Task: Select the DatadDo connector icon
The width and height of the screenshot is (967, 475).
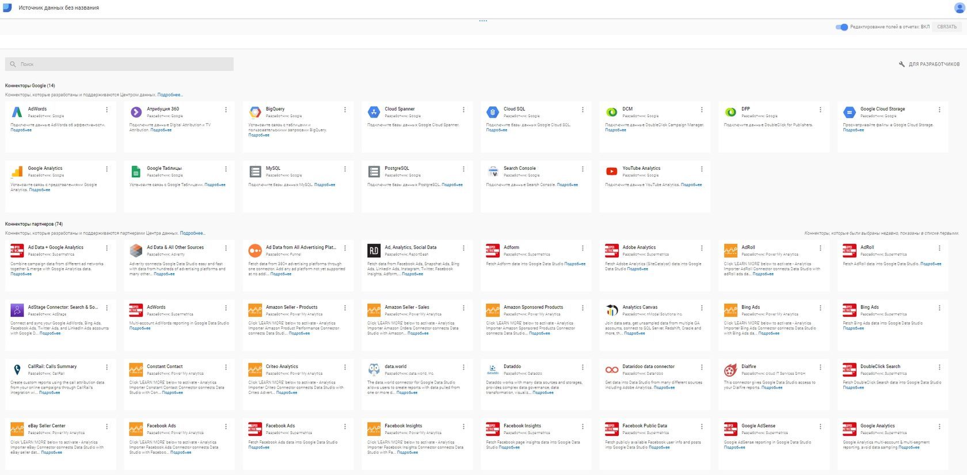Action: 493,370
